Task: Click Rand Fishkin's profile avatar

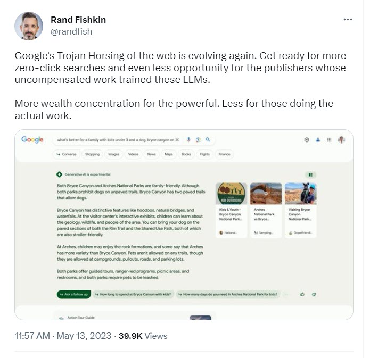Action: tap(28, 26)
